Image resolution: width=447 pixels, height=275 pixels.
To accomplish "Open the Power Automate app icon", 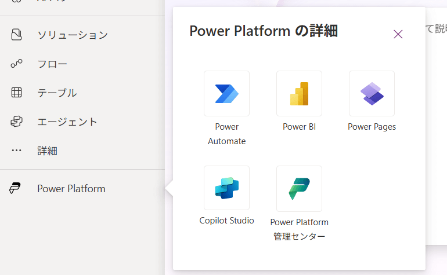I will [x=226, y=93].
